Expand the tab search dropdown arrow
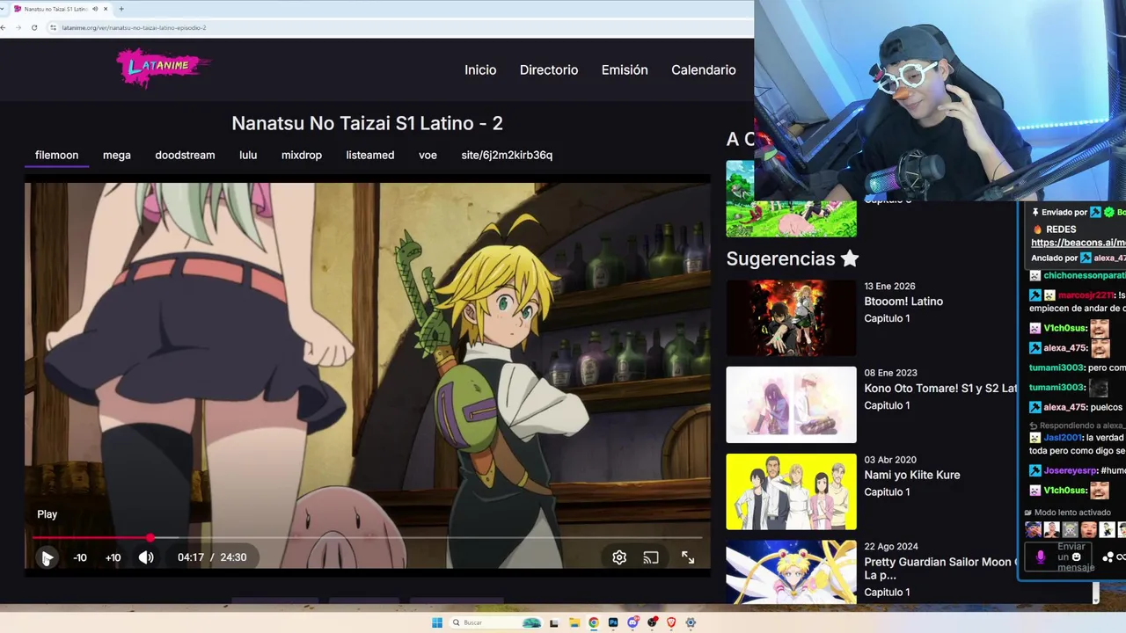 click(2, 9)
